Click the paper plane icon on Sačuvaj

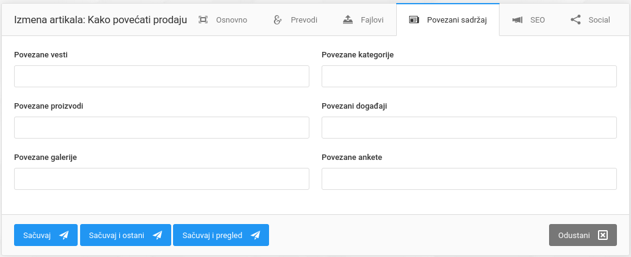pyautogui.click(x=64, y=235)
